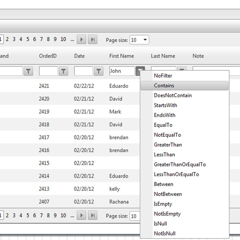Click the OrderID column filter icon
The width and height of the screenshot is (240, 240).
click(63, 71)
